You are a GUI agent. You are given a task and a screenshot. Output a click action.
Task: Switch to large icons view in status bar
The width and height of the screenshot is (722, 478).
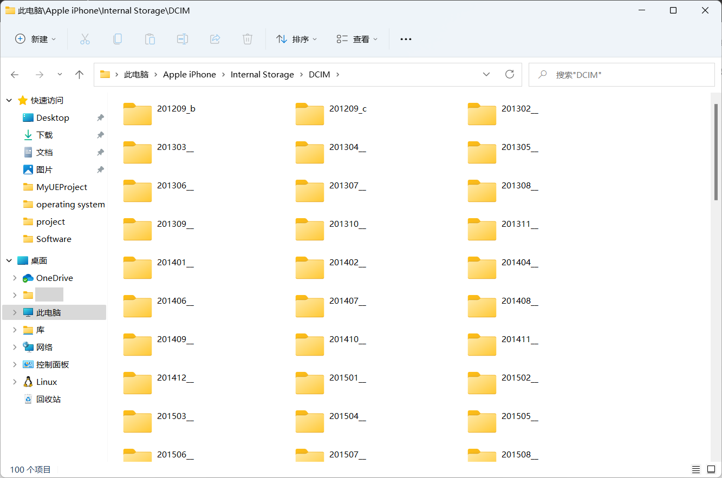coord(711,469)
